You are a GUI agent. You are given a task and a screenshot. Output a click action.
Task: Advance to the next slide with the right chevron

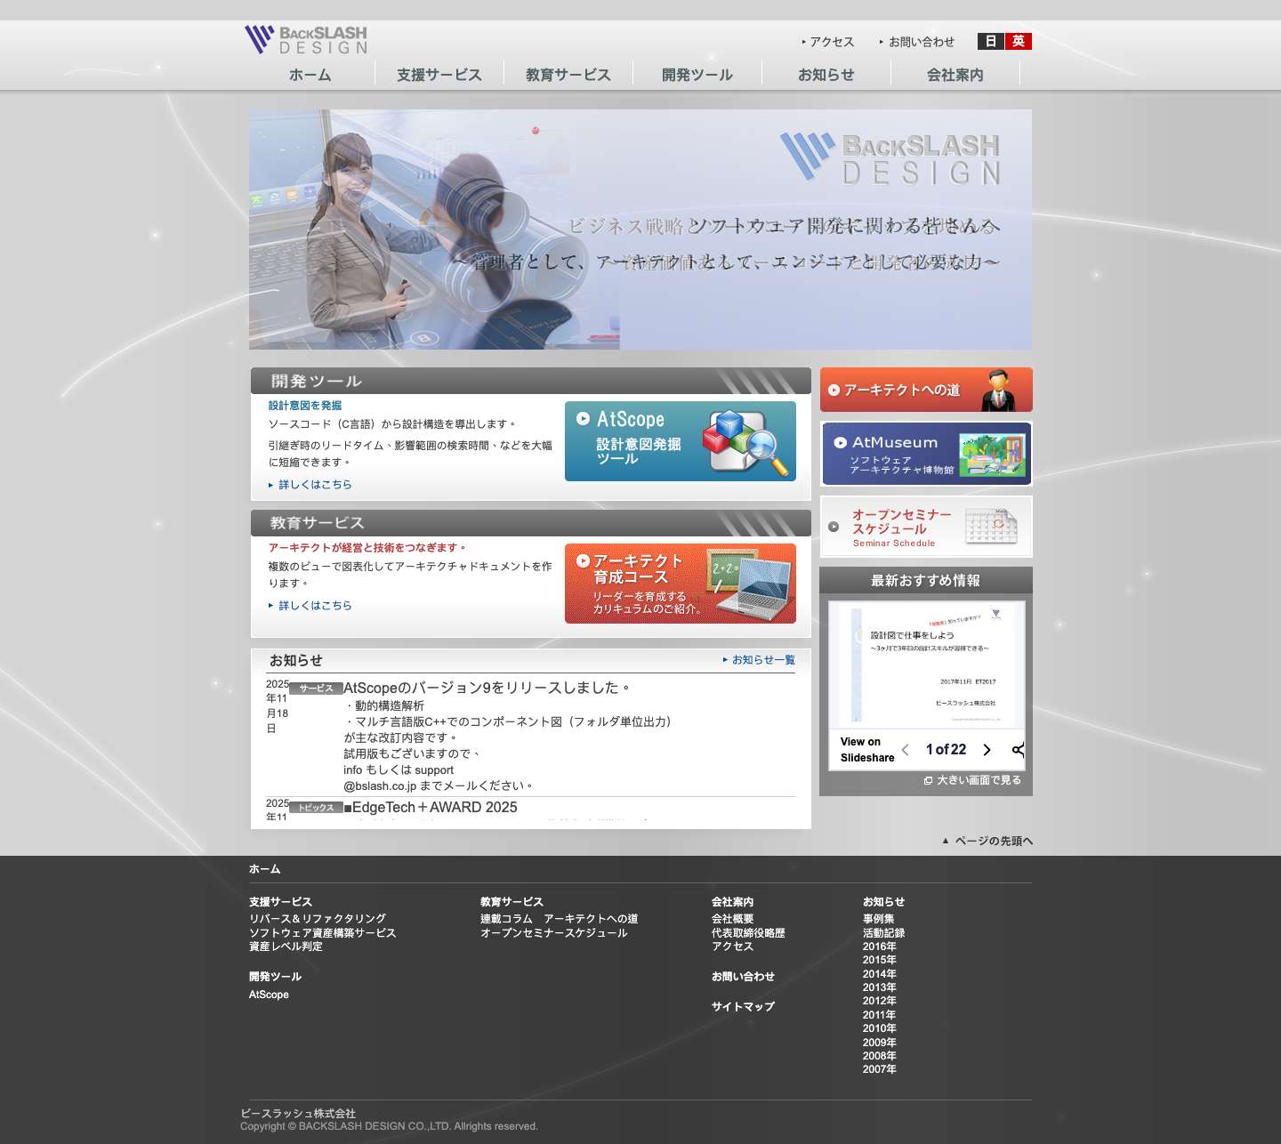coord(987,750)
